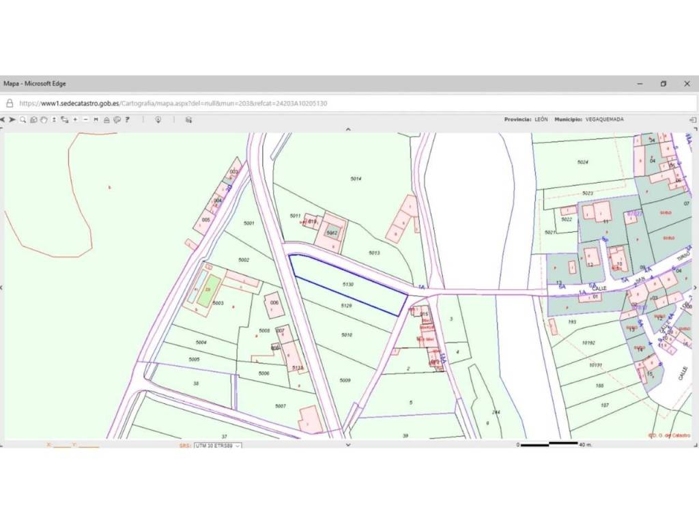This screenshot has height=524, width=699.
Task: Expand the right side panel arrow
Action: (696, 287)
